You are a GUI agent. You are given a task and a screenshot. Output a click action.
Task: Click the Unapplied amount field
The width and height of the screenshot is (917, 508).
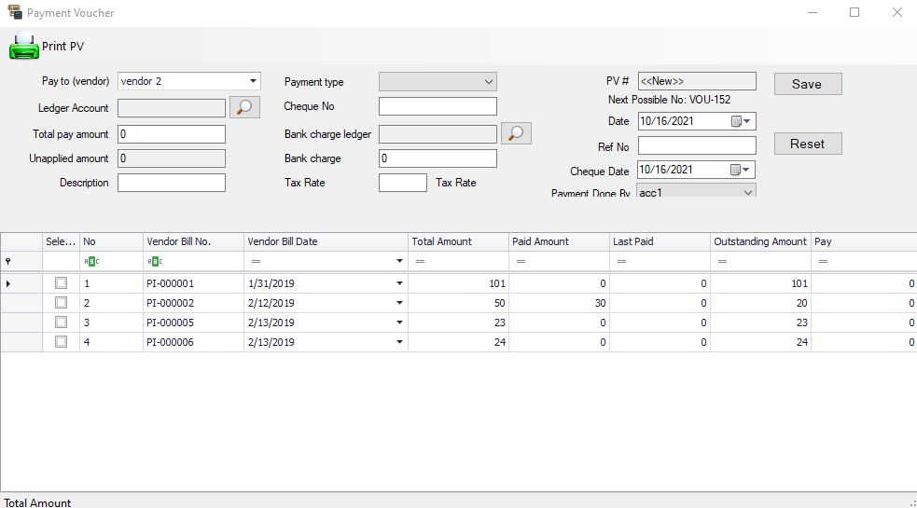pyautogui.click(x=172, y=158)
